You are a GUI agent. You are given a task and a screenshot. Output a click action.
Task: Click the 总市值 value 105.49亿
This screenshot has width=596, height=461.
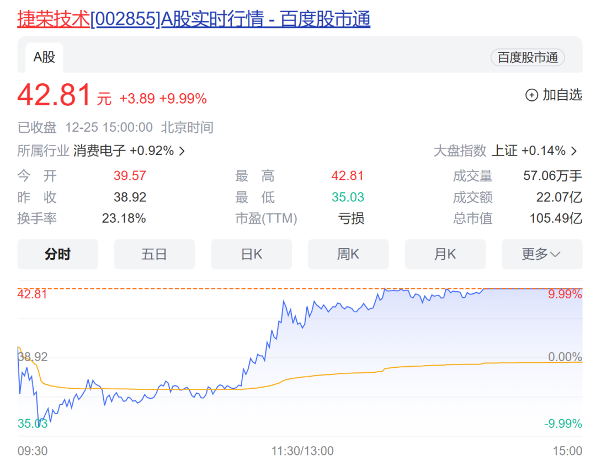click(x=556, y=218)
